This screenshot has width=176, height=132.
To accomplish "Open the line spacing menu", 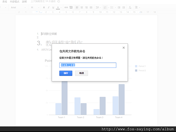I will [98, 7].
